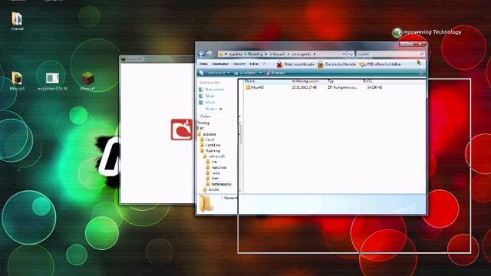Select the appdata folder in the tree
Image resolution: width=491 pixels, height=276 pixels.
point(209,134)
